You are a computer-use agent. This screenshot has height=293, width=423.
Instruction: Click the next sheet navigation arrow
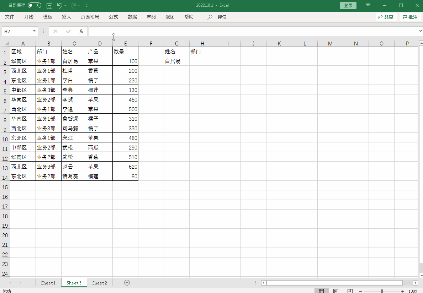(20, 282)
